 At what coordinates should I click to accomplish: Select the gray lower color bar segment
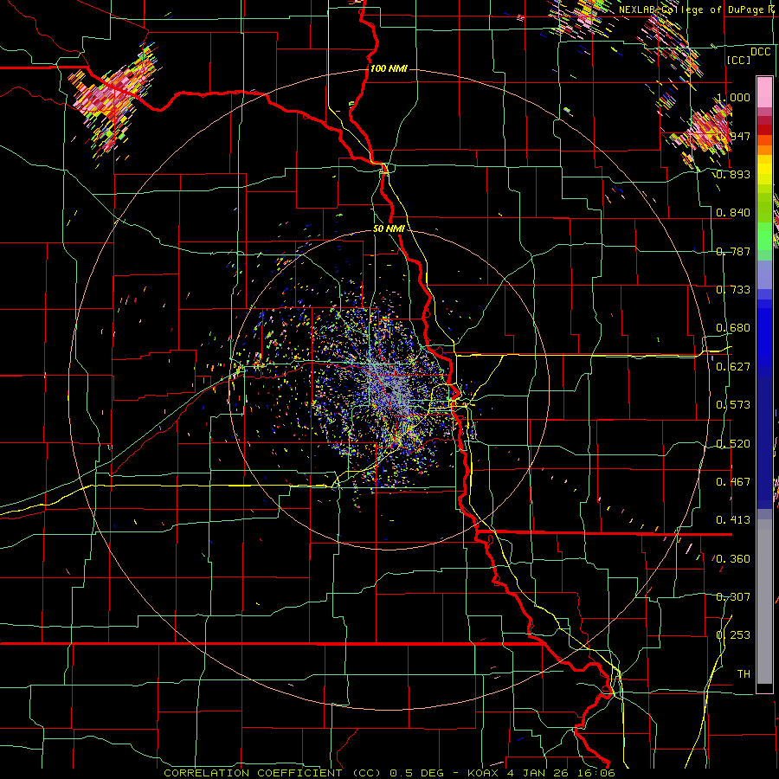[x=764, y=602]
